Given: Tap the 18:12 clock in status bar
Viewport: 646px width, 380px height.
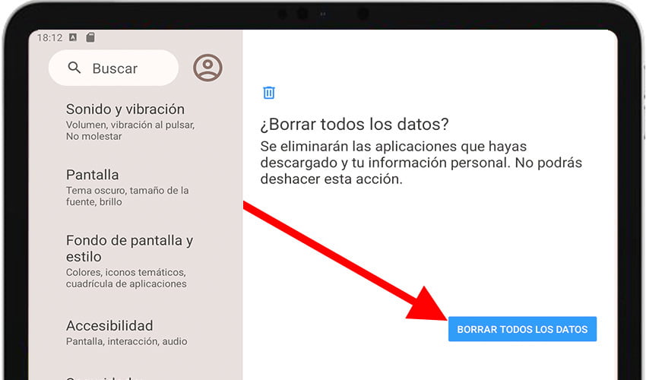Looking at the screenshot, I should (49, 38).
